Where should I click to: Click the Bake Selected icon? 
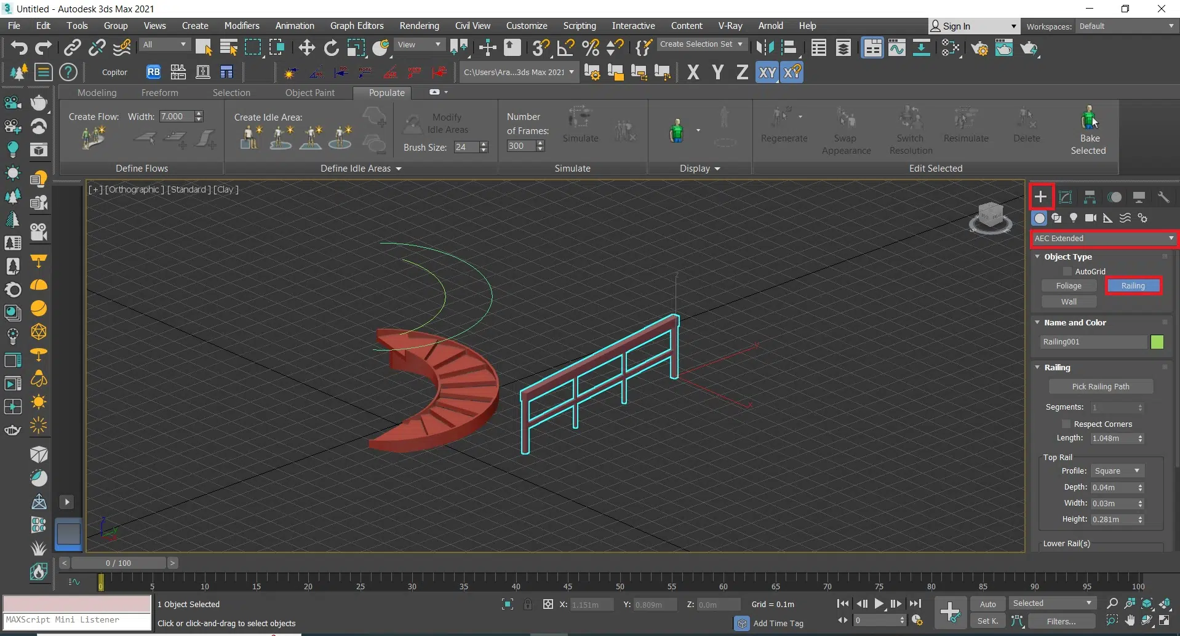coord(1088,118)
